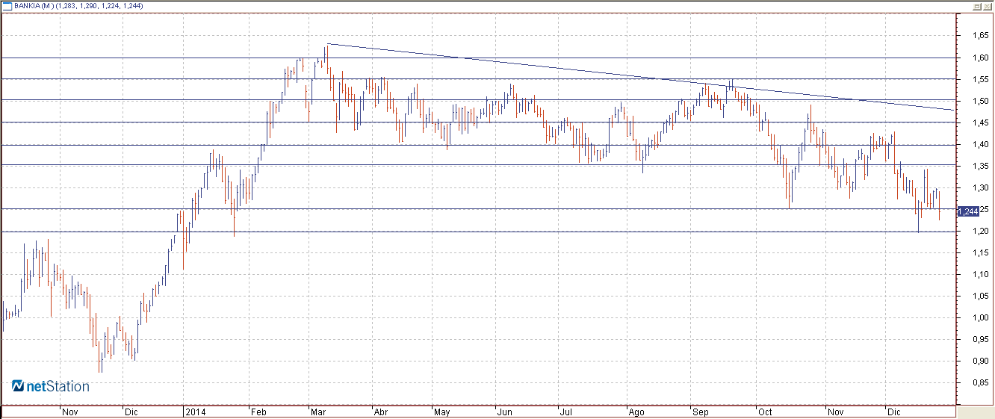Click the 1,60 price axis label

coord(981,58)
